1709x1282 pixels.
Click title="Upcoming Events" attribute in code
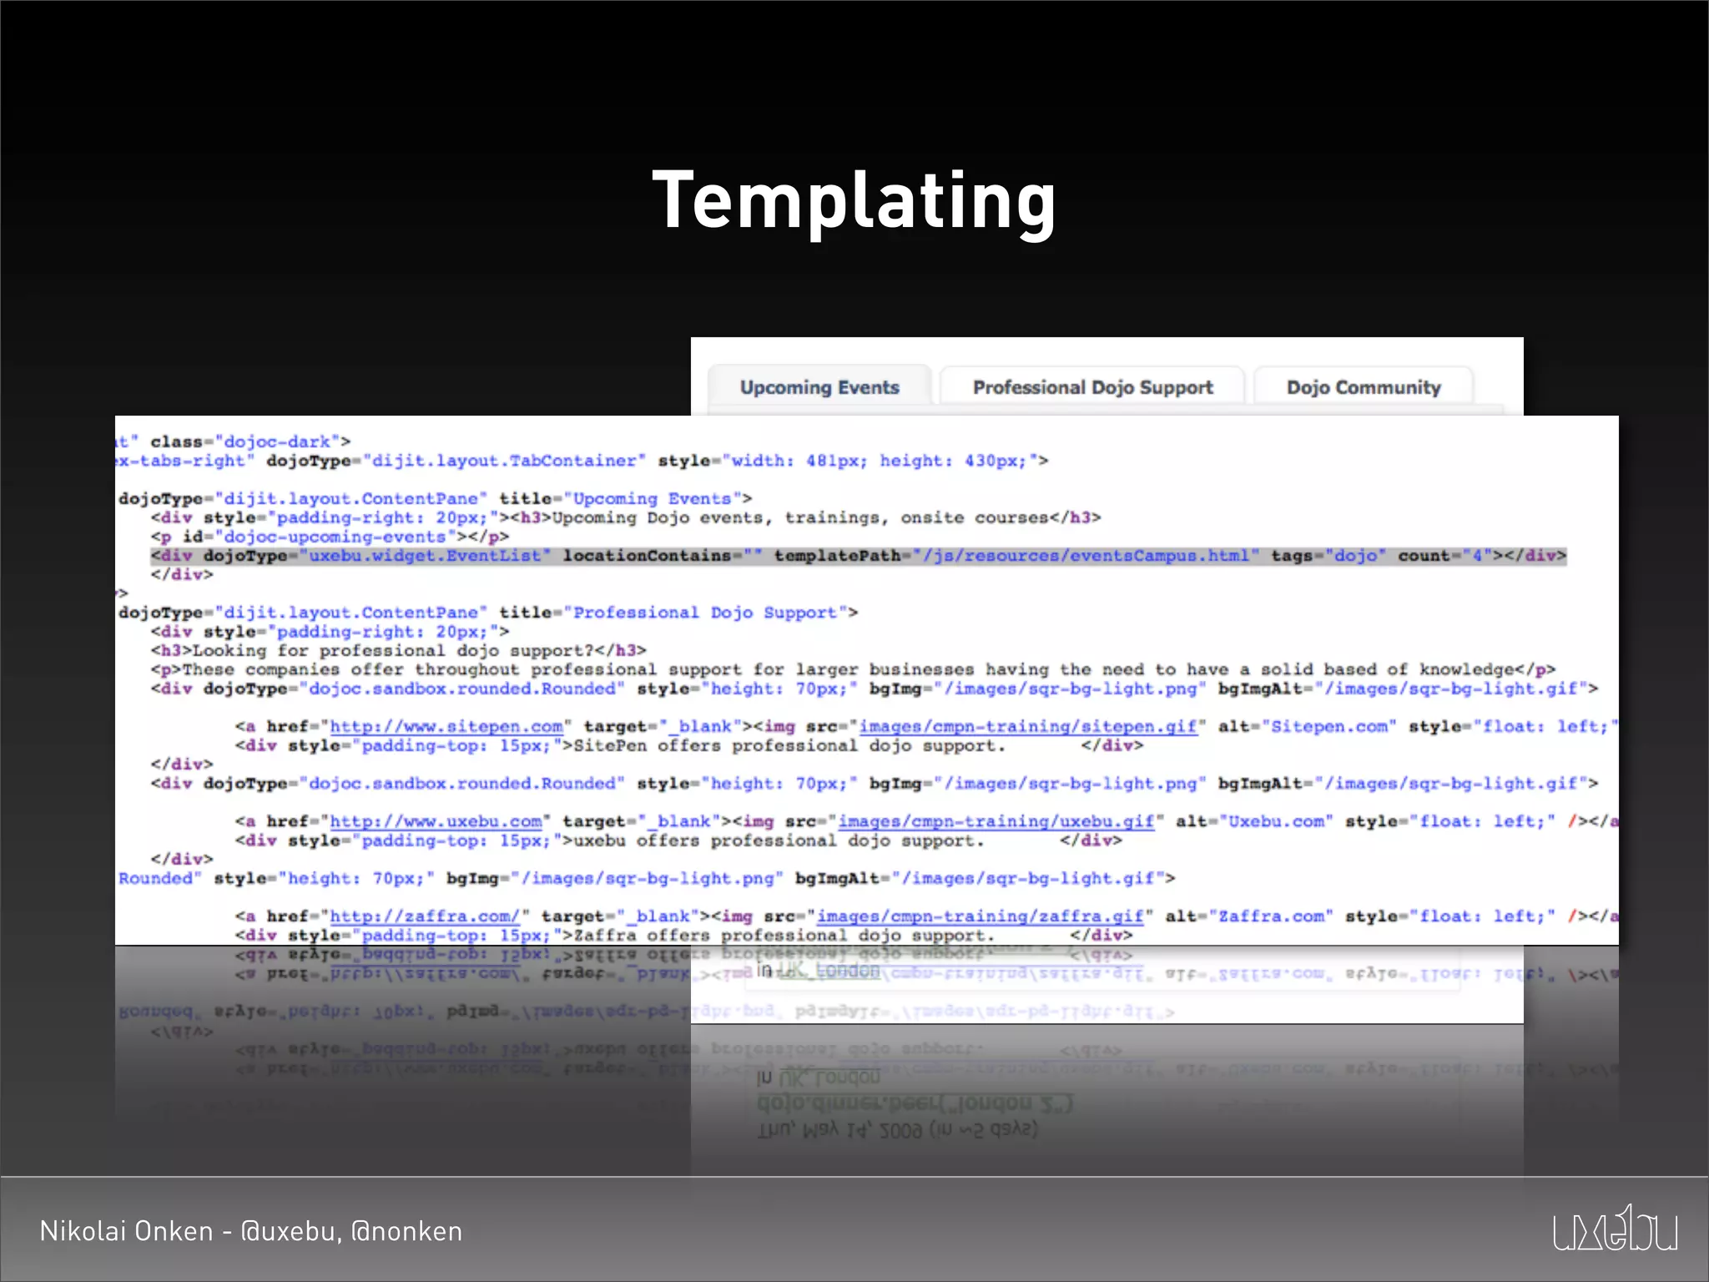[621, 498]
